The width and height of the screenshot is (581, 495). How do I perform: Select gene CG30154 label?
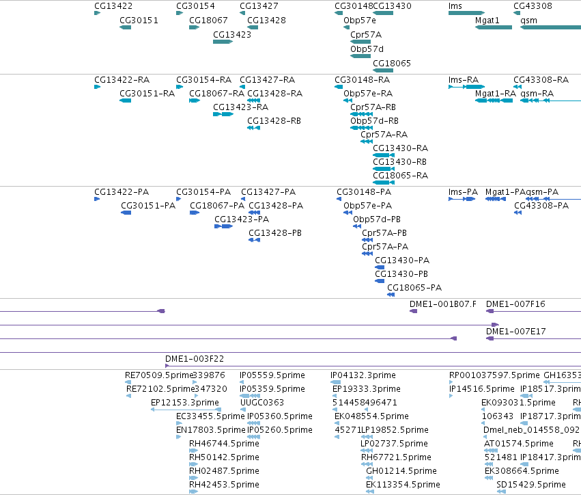tap(195, 6)
